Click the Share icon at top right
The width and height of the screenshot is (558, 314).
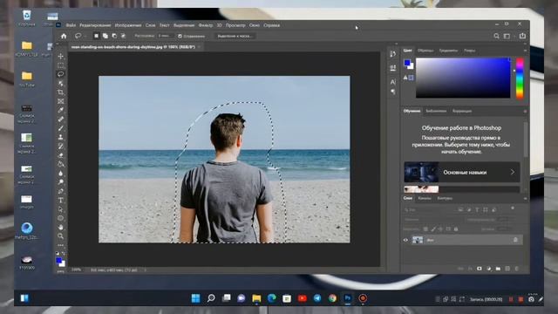[522, 36]
